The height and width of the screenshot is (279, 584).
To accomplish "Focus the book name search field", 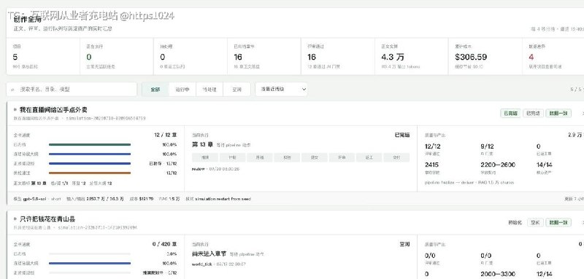I will pos(72,90).
